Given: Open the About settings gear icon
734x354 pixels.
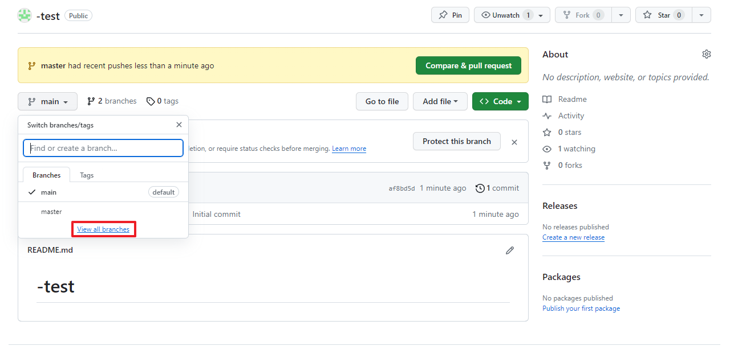Looking at the screenshot, I should click(x=707, y=54).
